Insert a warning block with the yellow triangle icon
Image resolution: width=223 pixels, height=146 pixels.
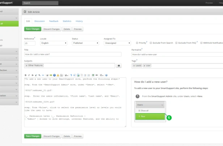pos(58,75)
